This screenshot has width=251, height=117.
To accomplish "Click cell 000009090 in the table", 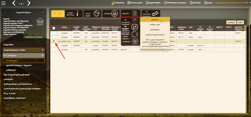I will pos(76,33).
